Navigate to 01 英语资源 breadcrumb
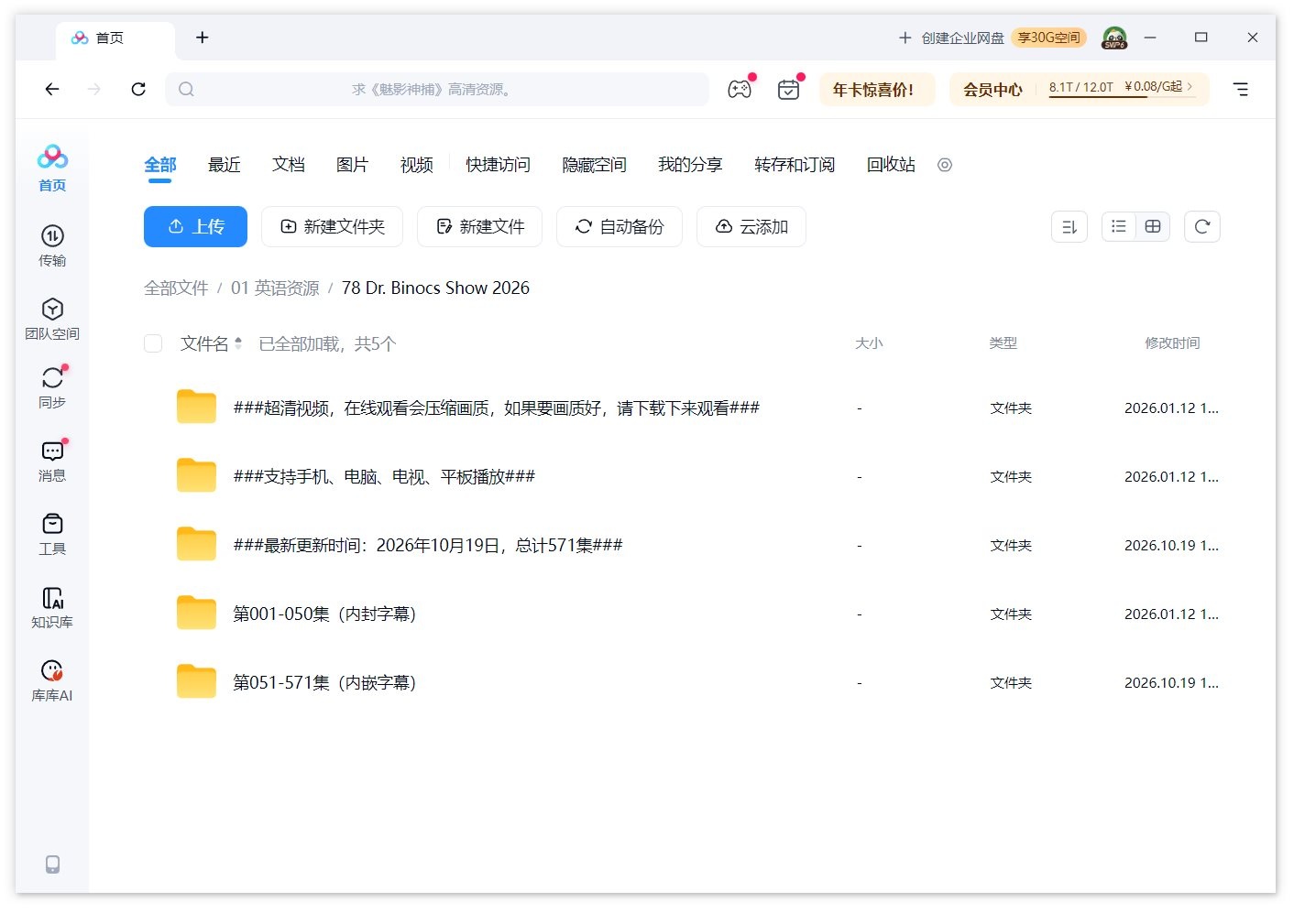Viewport: 1294px width, 913px height. click(275, 288)
